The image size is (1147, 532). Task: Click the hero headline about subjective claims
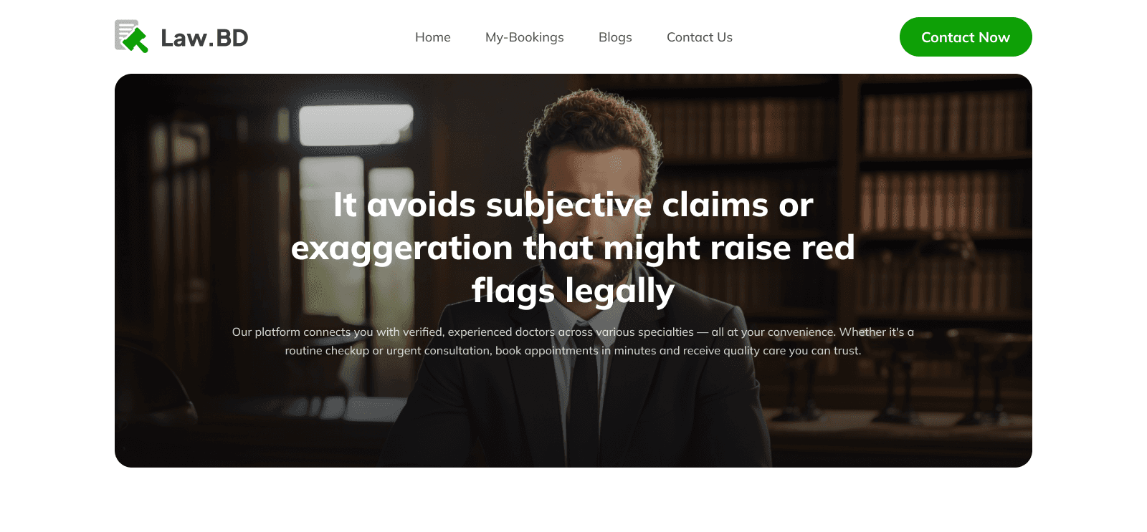click(573, 248)
